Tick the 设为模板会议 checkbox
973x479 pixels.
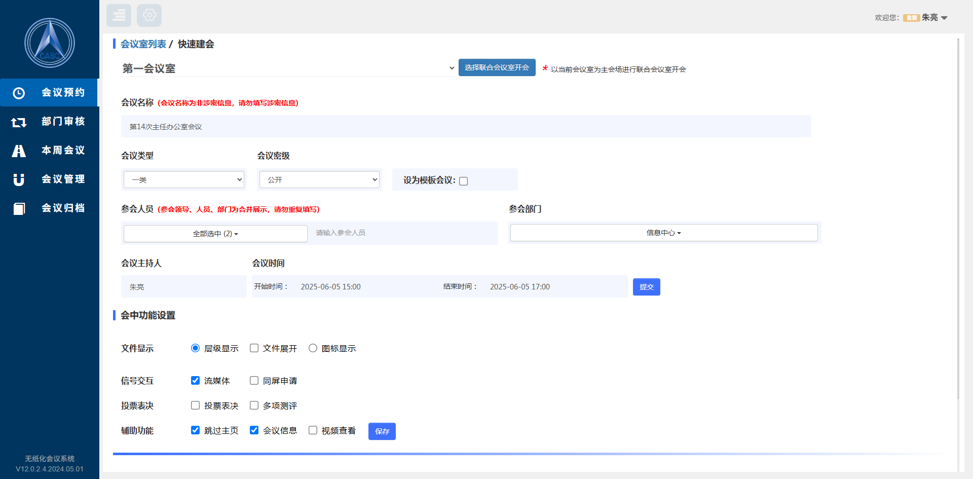click(463, 181)
